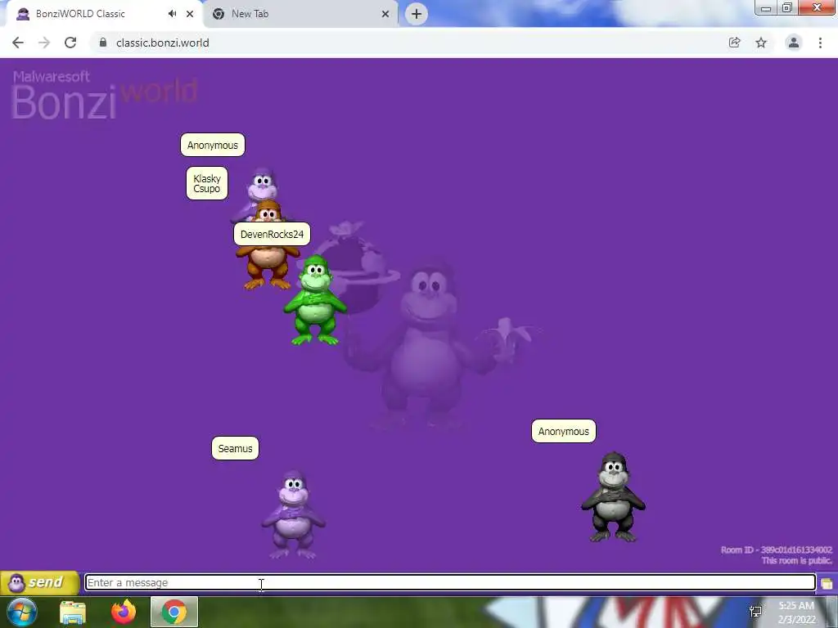Launch Firefox from taskbar

[x=124, y=612]
